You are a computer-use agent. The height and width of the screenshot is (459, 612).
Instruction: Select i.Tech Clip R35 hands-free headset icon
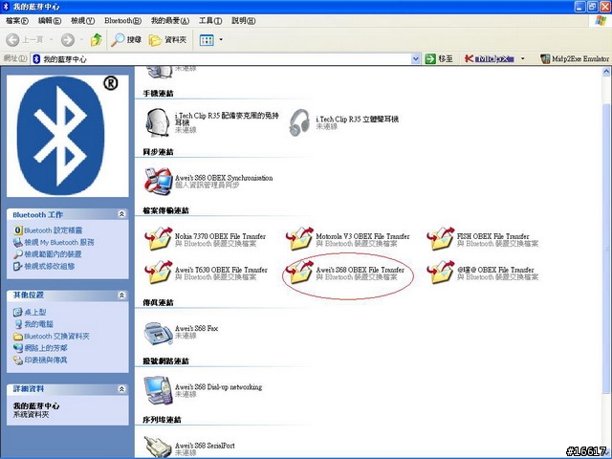[x=157, y=122]
